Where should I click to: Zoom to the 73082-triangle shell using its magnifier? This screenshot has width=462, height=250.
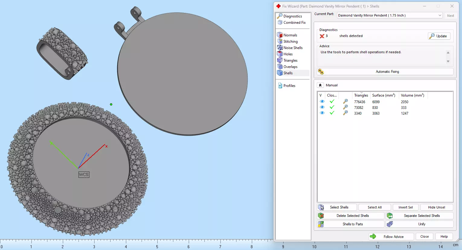(x=345, y=107)
